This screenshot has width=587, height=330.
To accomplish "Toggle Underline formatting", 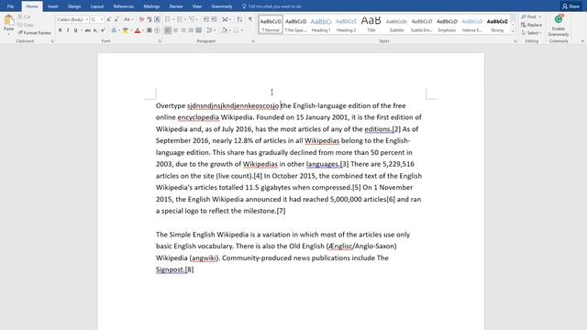I will [75, 30].
